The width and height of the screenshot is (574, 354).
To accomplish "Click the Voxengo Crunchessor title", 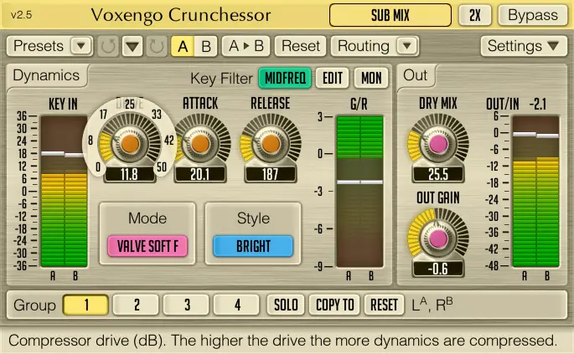I will pyautogui.click(x=181, y=15).
